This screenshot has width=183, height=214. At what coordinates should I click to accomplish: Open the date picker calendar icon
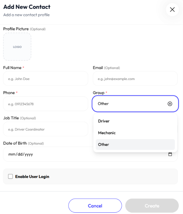170,154
